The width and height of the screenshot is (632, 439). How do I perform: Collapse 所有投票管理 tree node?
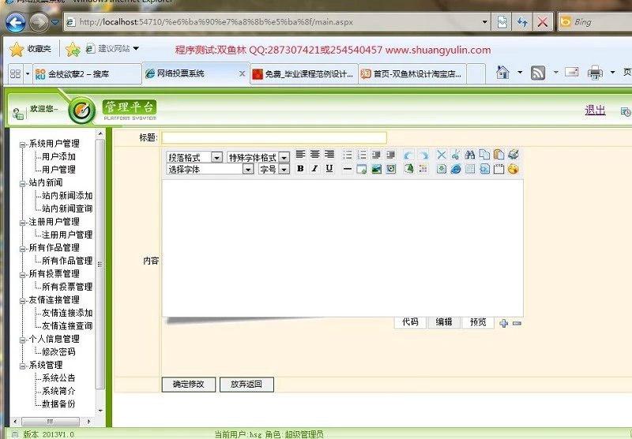23,275
